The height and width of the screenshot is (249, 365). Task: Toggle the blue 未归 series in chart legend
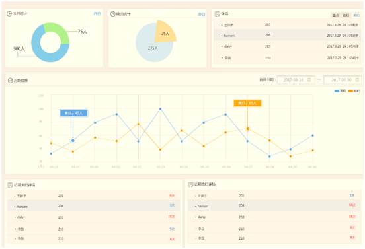tap(341, 91)
